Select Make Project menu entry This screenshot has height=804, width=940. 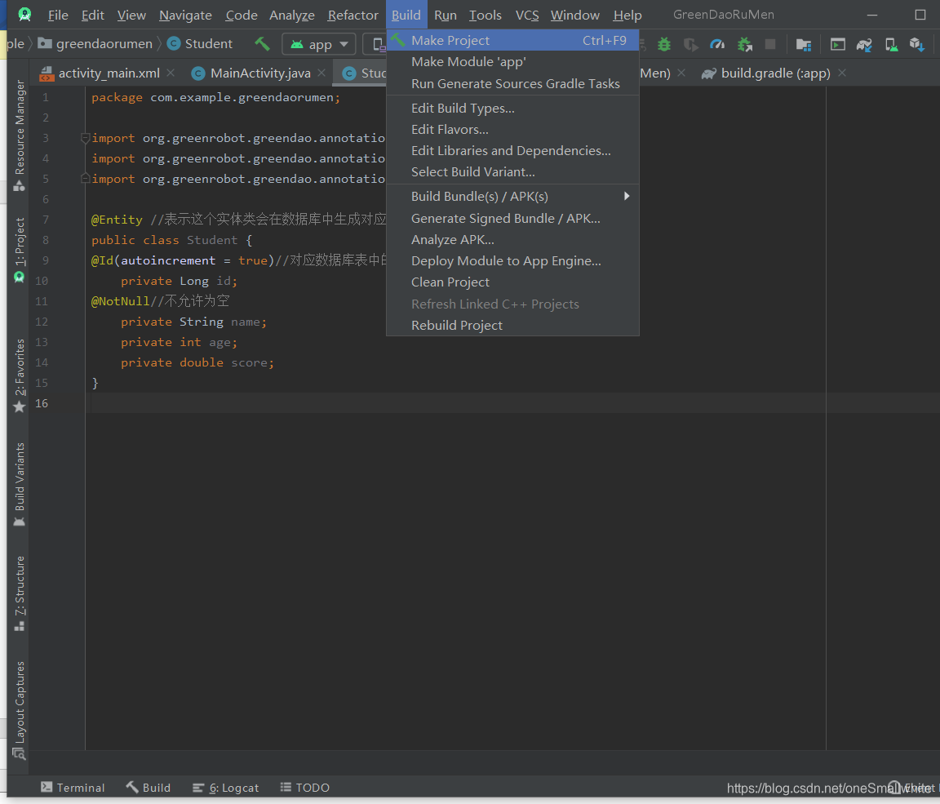pyautogui.click(x=512, y=40)
